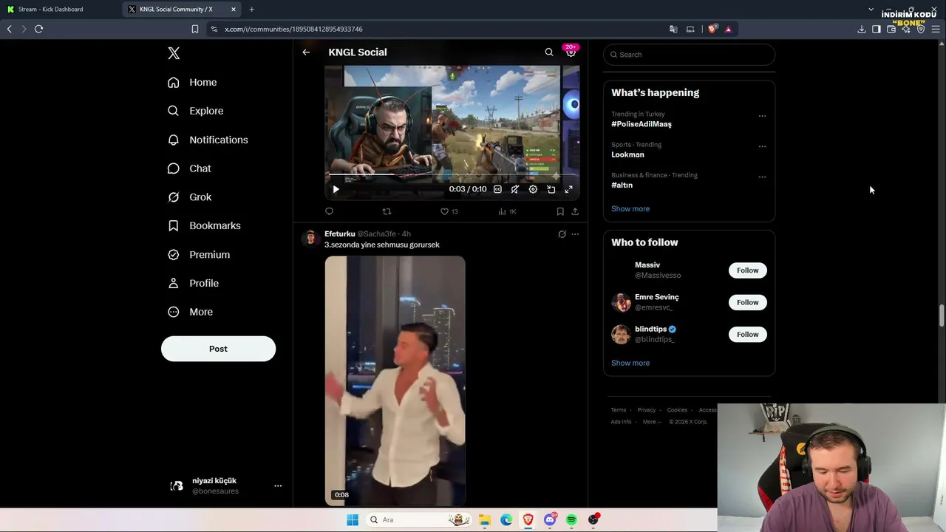Open the browser tab search dropdown
The width and height of the screenshot is (946, 532).
(x=871, y=9)
